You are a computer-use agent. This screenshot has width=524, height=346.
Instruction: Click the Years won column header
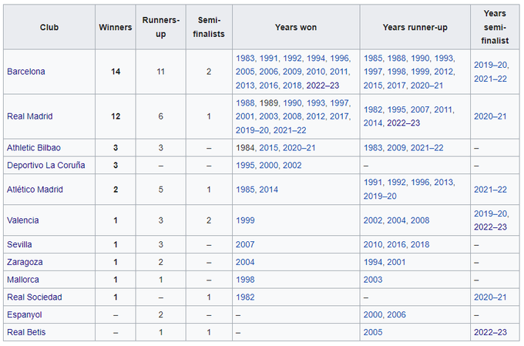[x=295, y=28]
